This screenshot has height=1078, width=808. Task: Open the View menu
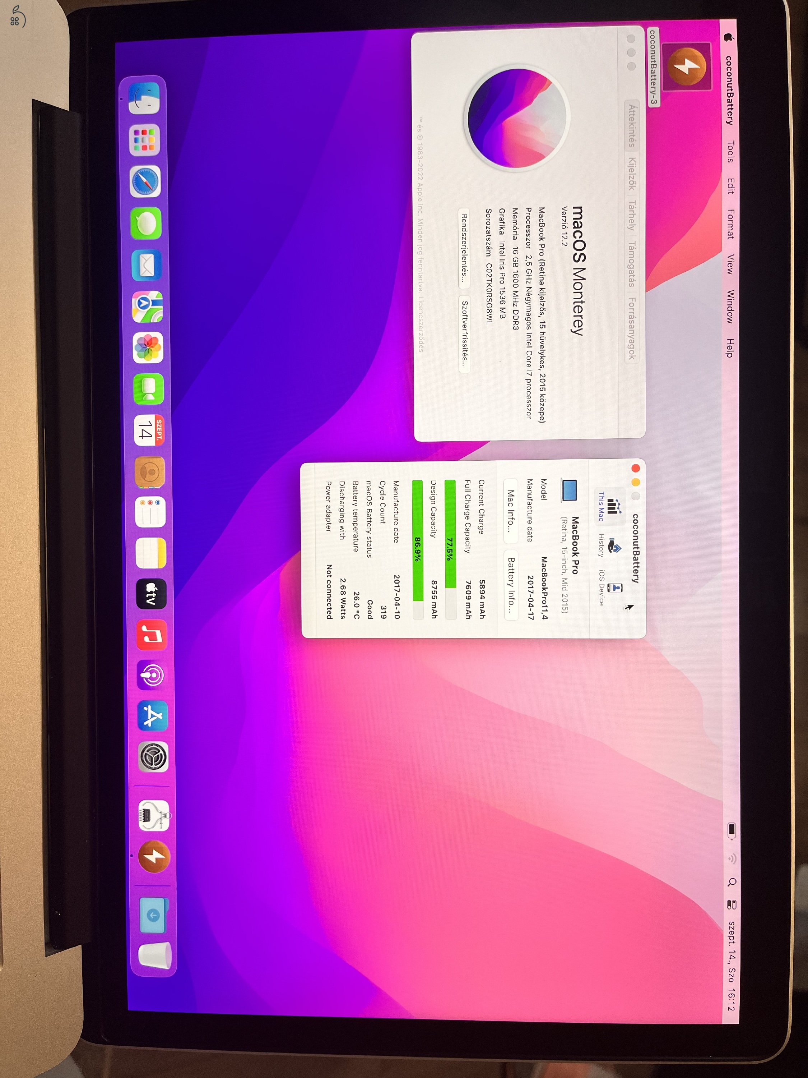(730, 264)
